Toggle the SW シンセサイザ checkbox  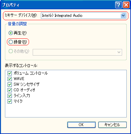click(x=10, y=84)
